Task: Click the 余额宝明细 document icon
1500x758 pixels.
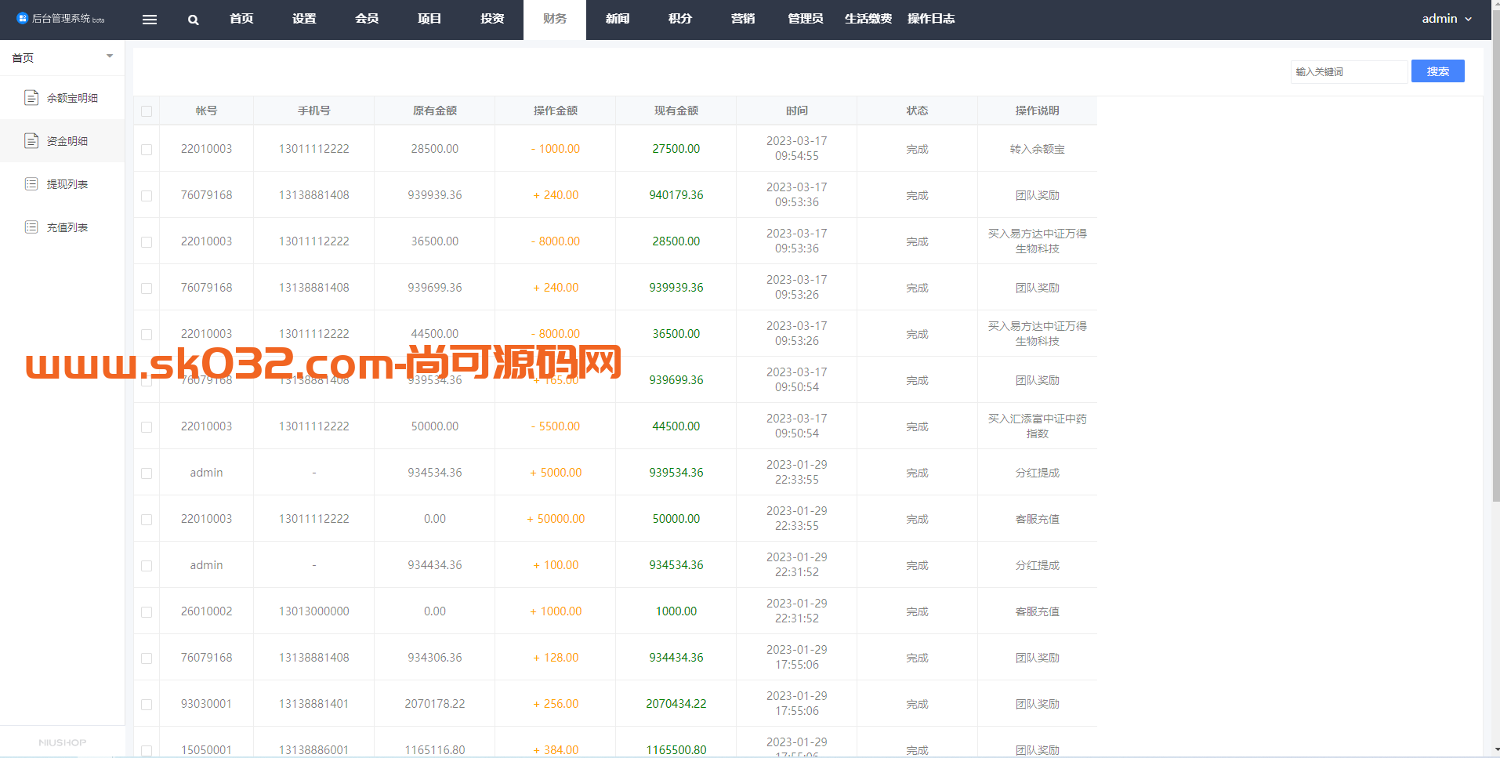Action: 31,97
